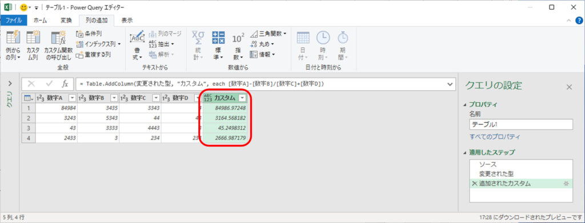Click the Duration (期間) button
The width and height of the screenshot is (585, 223).
point(343,46)
